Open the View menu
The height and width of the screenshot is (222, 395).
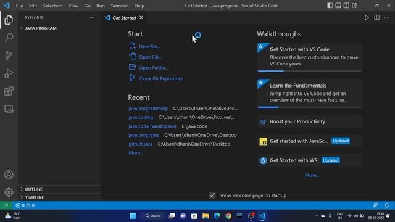pyautogui.click(x=73, y=6)
